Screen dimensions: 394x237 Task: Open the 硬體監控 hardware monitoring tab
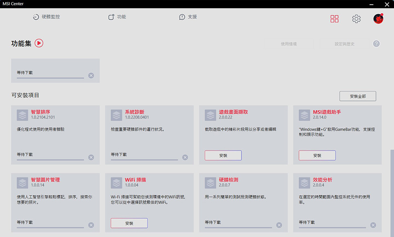(x=46, y=17)
